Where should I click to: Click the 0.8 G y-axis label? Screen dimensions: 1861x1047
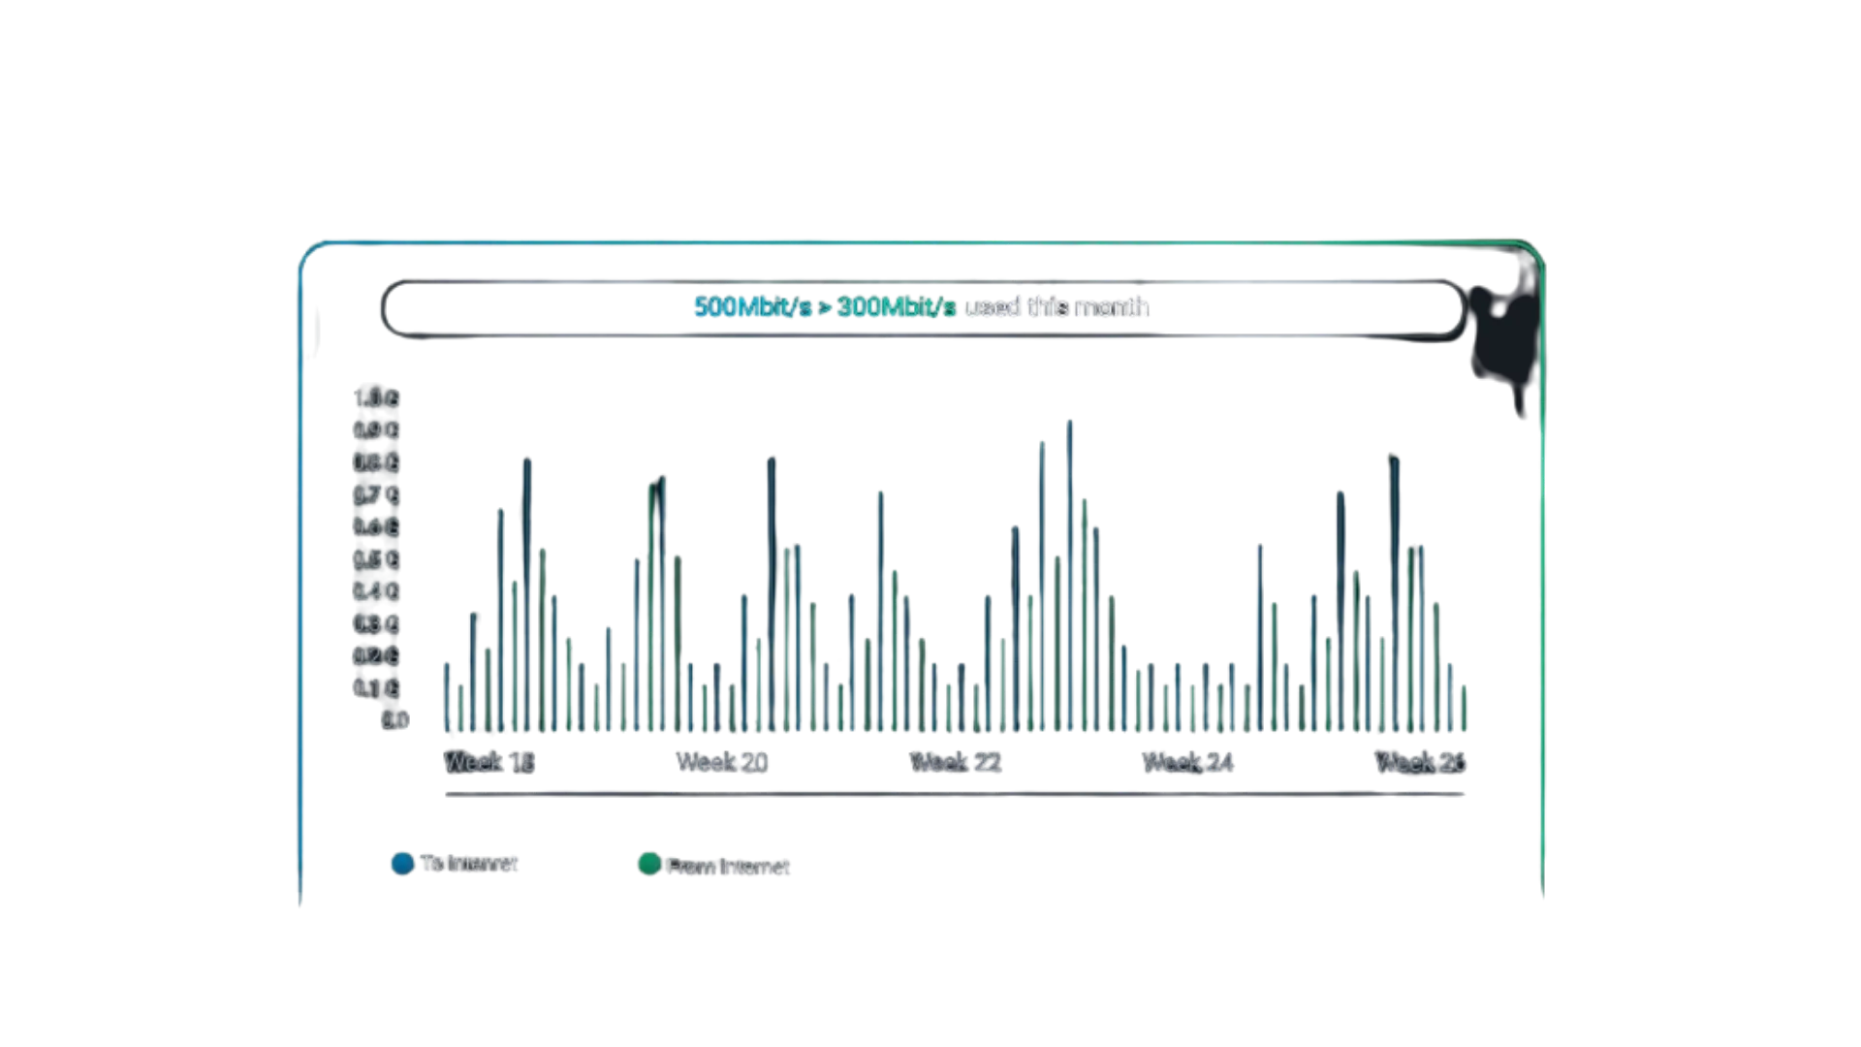(375, 462)
